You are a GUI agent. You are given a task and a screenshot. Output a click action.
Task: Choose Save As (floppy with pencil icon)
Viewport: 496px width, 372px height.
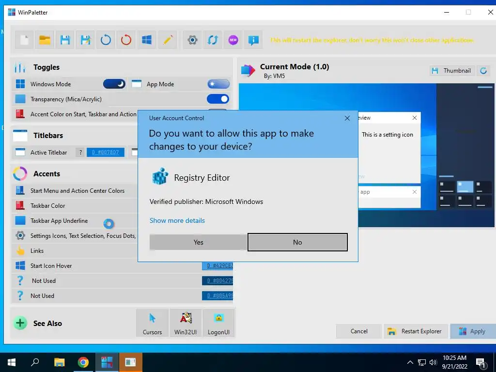pyautogui.click(x=85, y=40)
